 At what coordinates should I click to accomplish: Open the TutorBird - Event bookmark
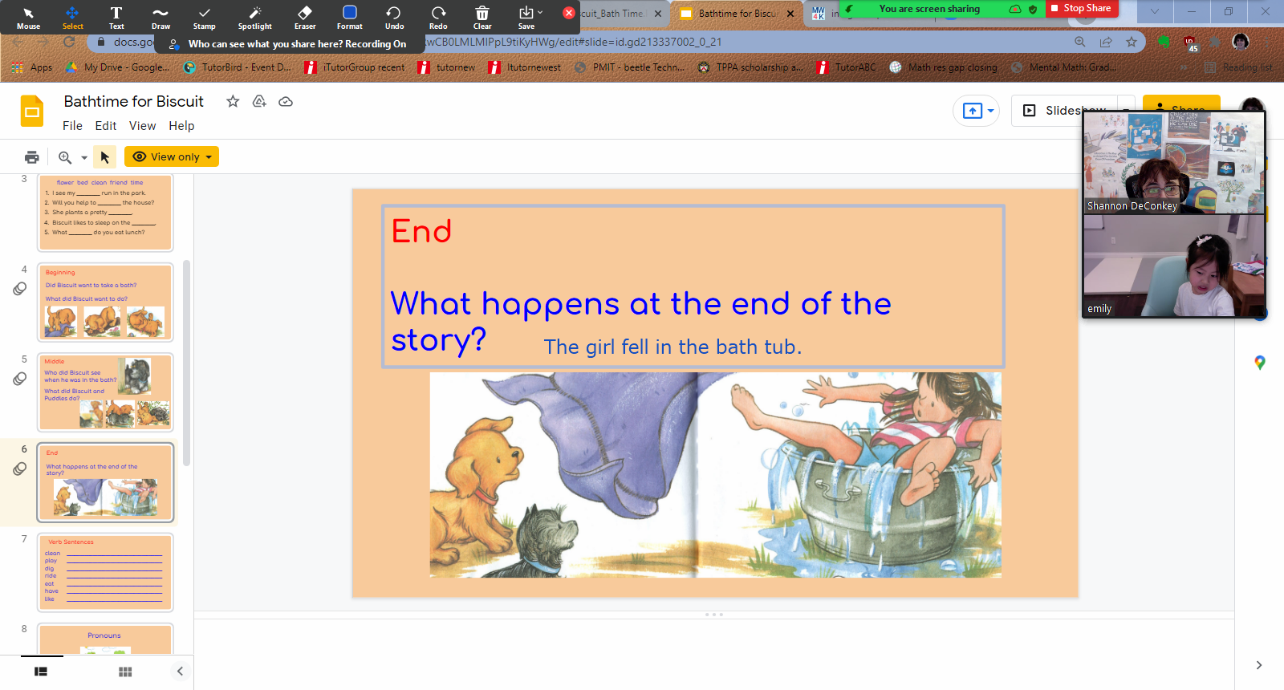pyautogui.click(x=238, y=67)
